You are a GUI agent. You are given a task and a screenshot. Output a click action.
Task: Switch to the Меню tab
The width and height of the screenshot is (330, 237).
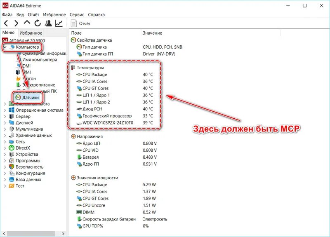pyautogui.click(x=8, y=33)
